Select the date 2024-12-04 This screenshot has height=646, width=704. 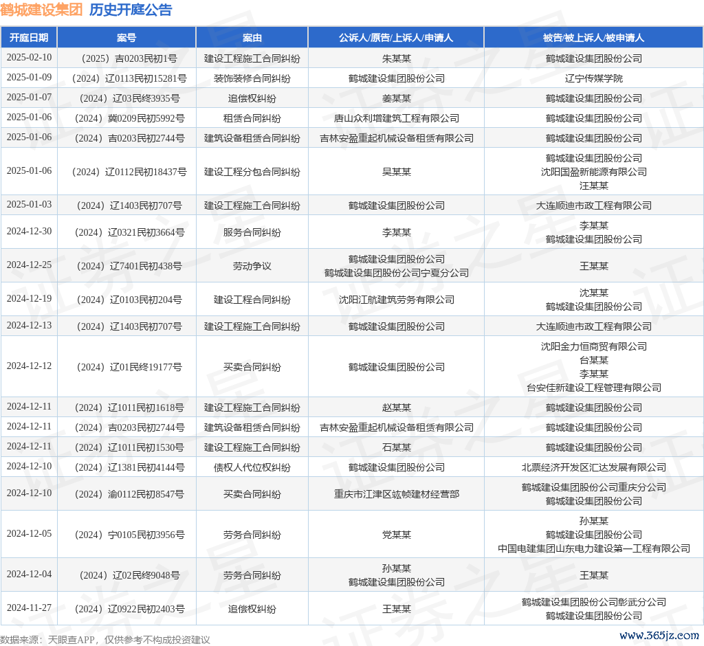pos(29,574)
